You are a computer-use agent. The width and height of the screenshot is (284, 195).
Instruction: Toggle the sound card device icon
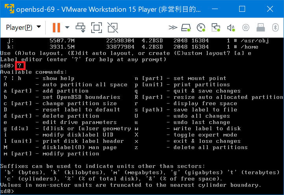231,27
